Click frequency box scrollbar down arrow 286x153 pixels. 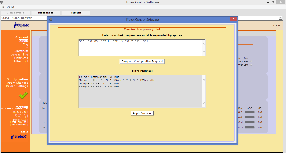204,51
